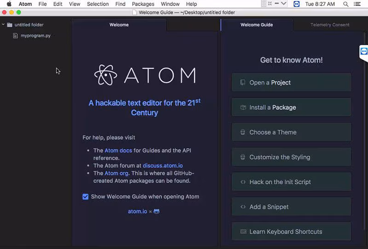
Task: Expand the Add a Snippet section
Action: (x=292, y=207)
